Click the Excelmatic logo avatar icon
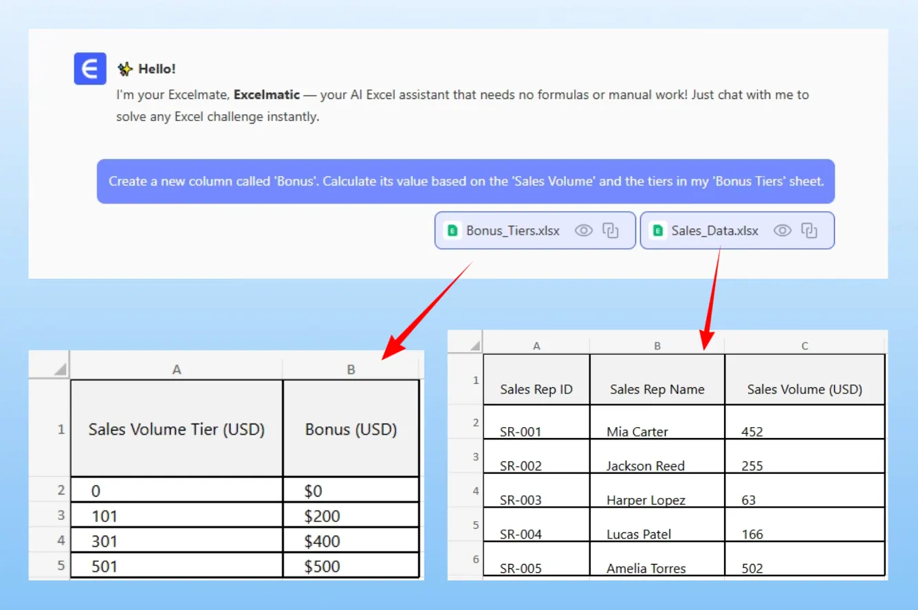918x610 pixels. (x=90, y=69)
